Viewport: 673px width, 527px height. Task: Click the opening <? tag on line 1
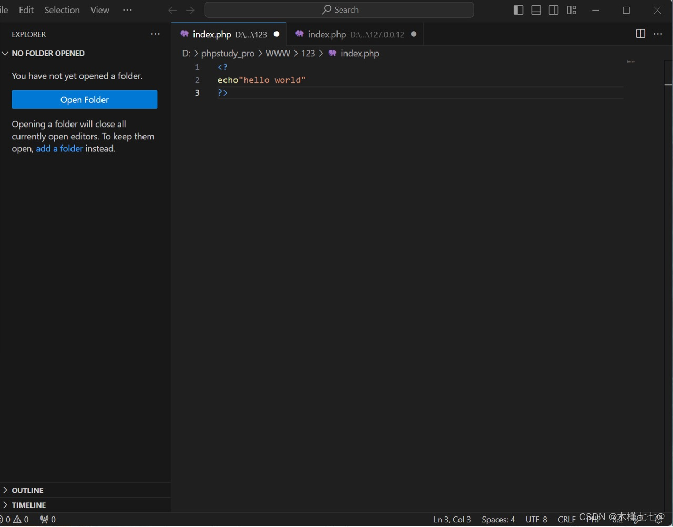point(222,67)
